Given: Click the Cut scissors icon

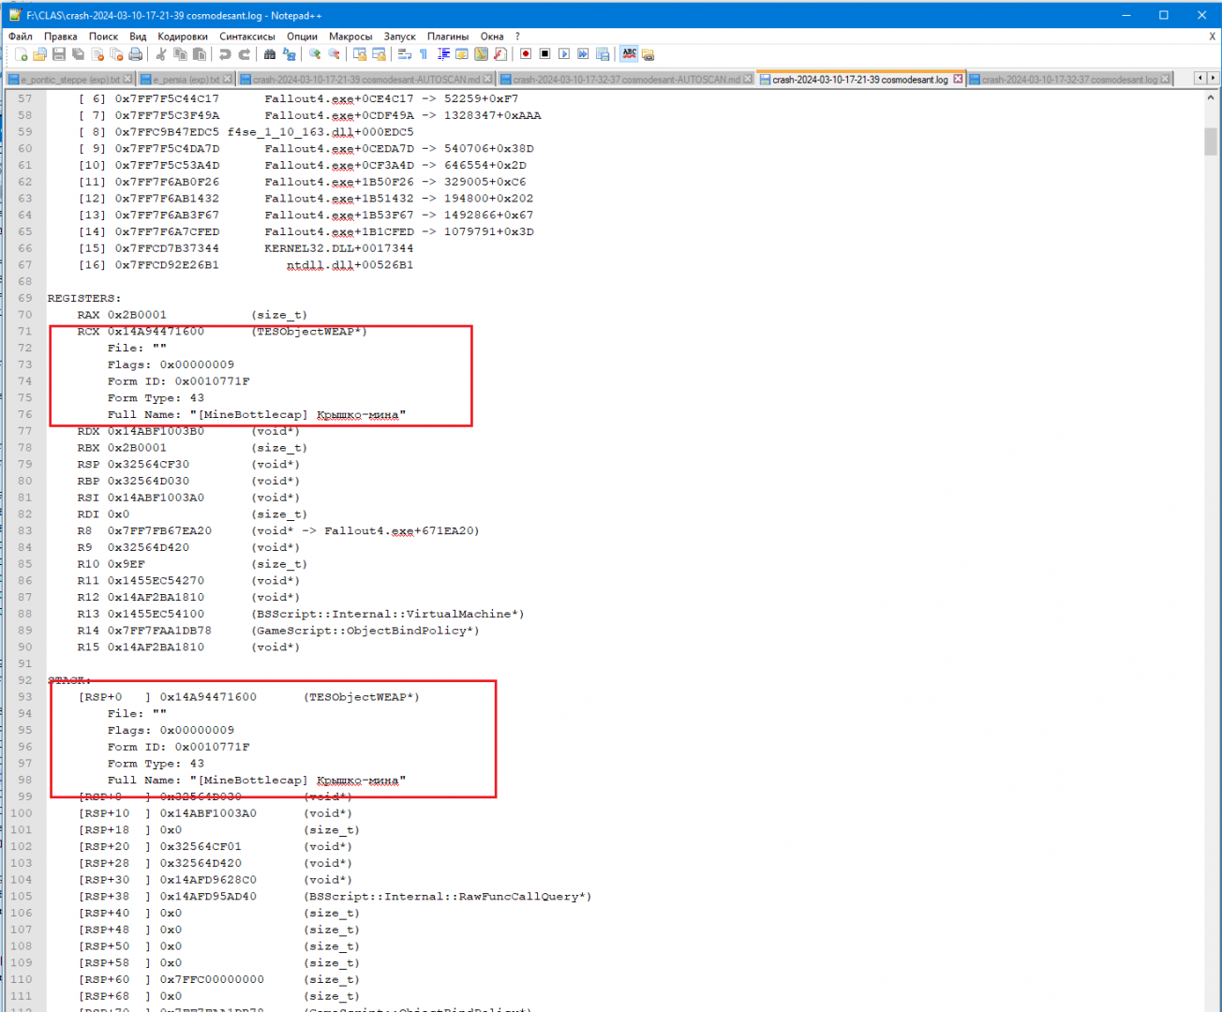Looking at the screenshot, I should (161, 54).
